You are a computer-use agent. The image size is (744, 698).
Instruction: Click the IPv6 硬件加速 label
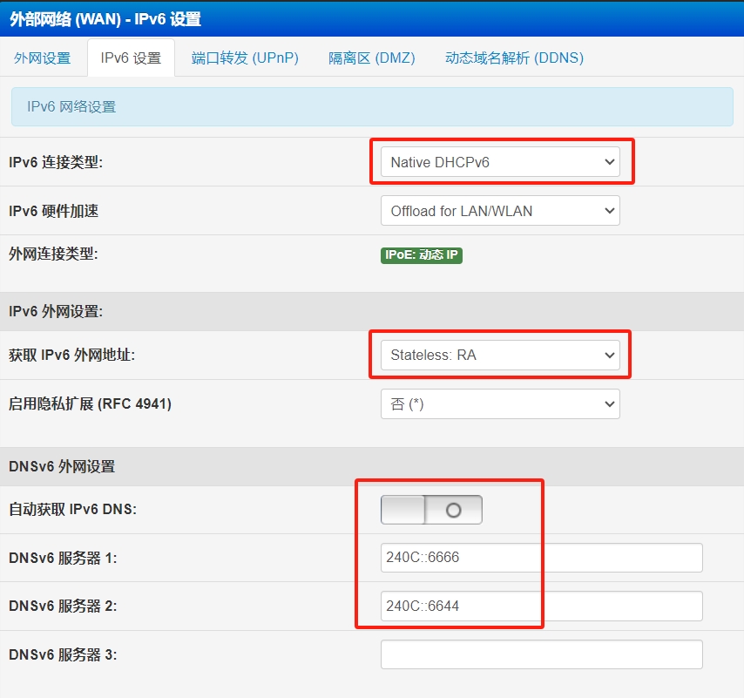pyautogui.click(x=53, y=211)
